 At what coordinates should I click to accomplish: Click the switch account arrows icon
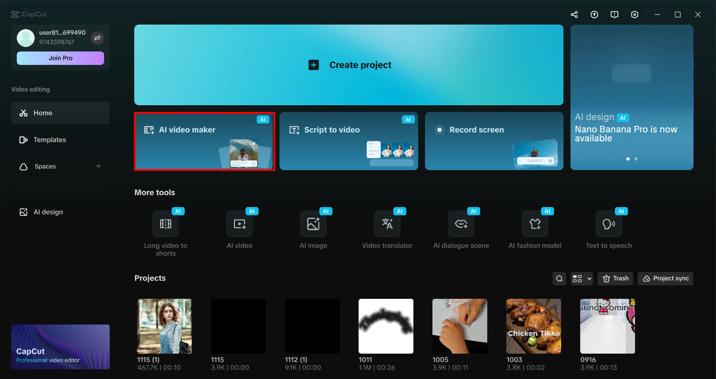pyautogui.click(x=97, y=38)
